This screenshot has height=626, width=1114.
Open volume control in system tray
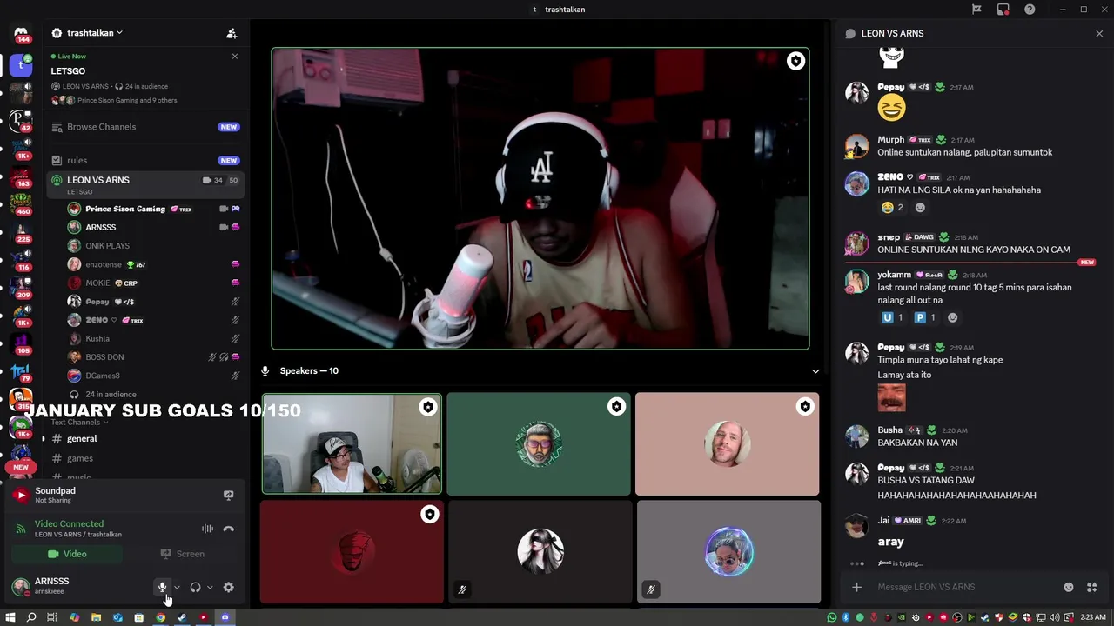click(x=1055, y=617)
